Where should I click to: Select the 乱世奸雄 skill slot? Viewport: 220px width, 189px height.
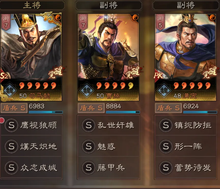(x=108, y=125)
